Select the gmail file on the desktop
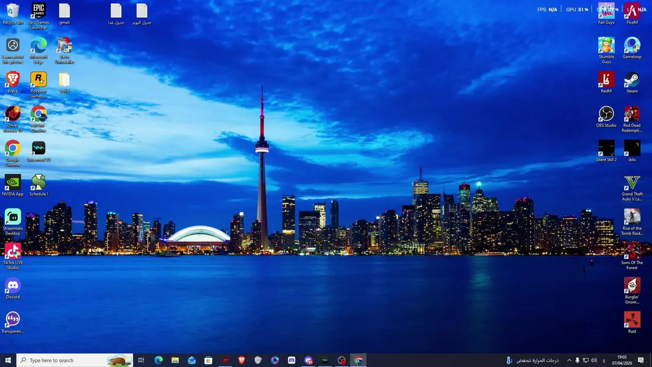 64,14
